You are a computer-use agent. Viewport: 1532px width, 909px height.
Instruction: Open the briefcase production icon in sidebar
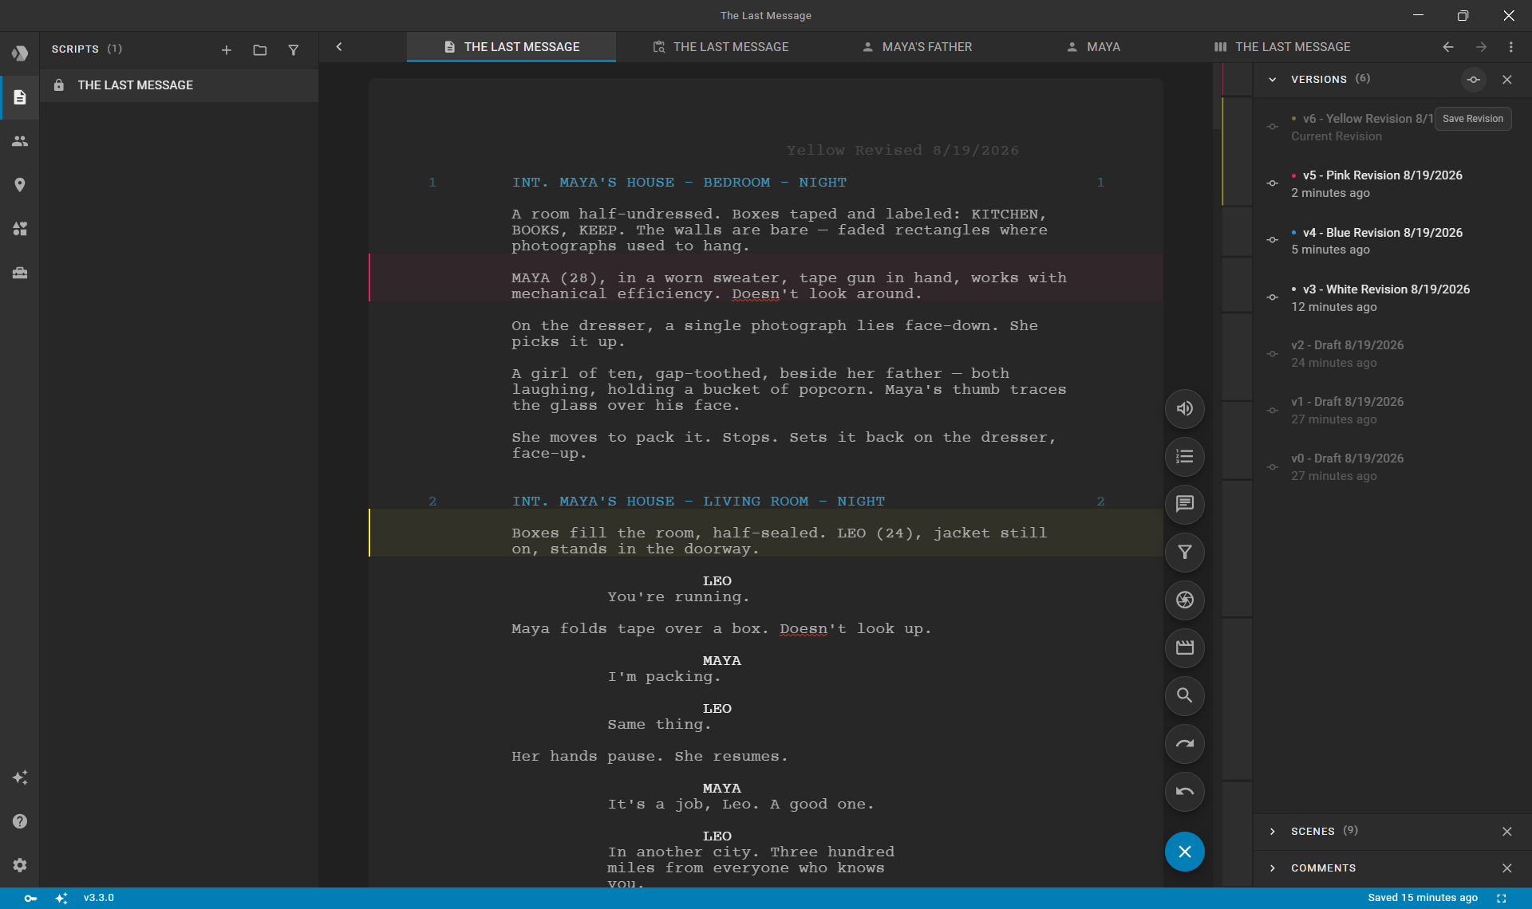[20, 273]
